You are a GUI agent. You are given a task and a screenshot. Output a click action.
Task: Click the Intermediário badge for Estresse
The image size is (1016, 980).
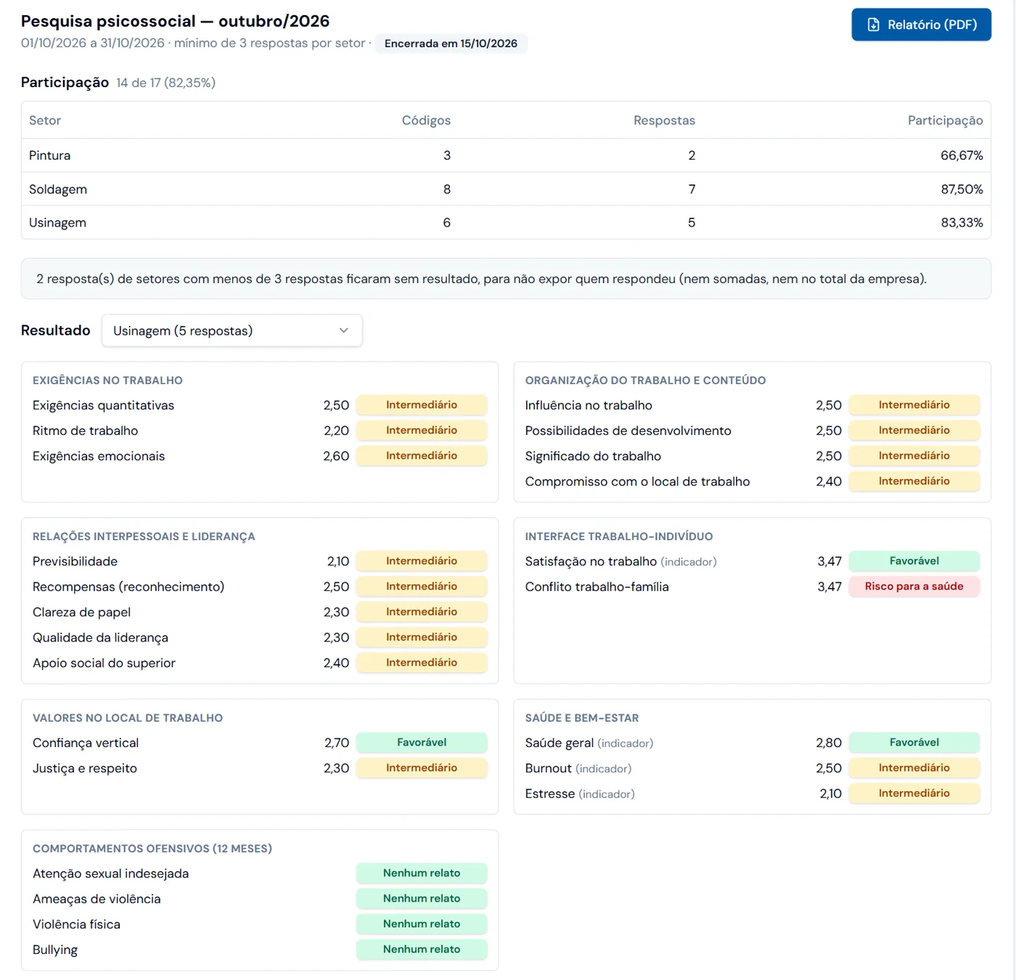coord(914,793)
